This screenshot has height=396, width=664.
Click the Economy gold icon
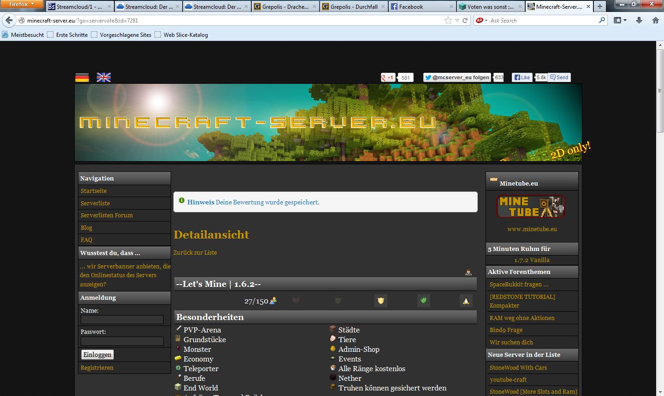click(178, 358)
